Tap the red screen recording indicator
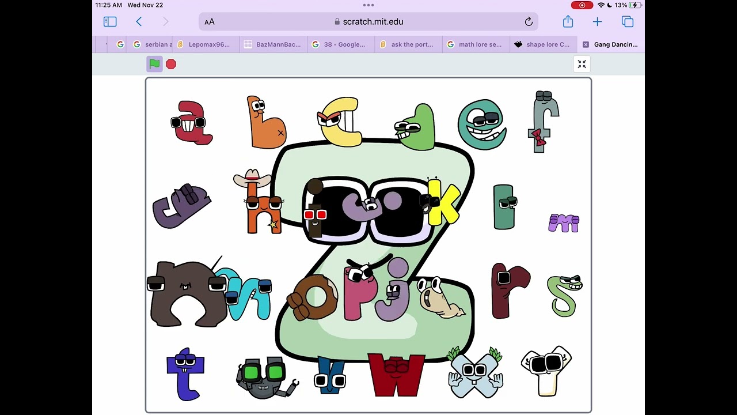Screen dimensions: 737x415 [582, 5]
